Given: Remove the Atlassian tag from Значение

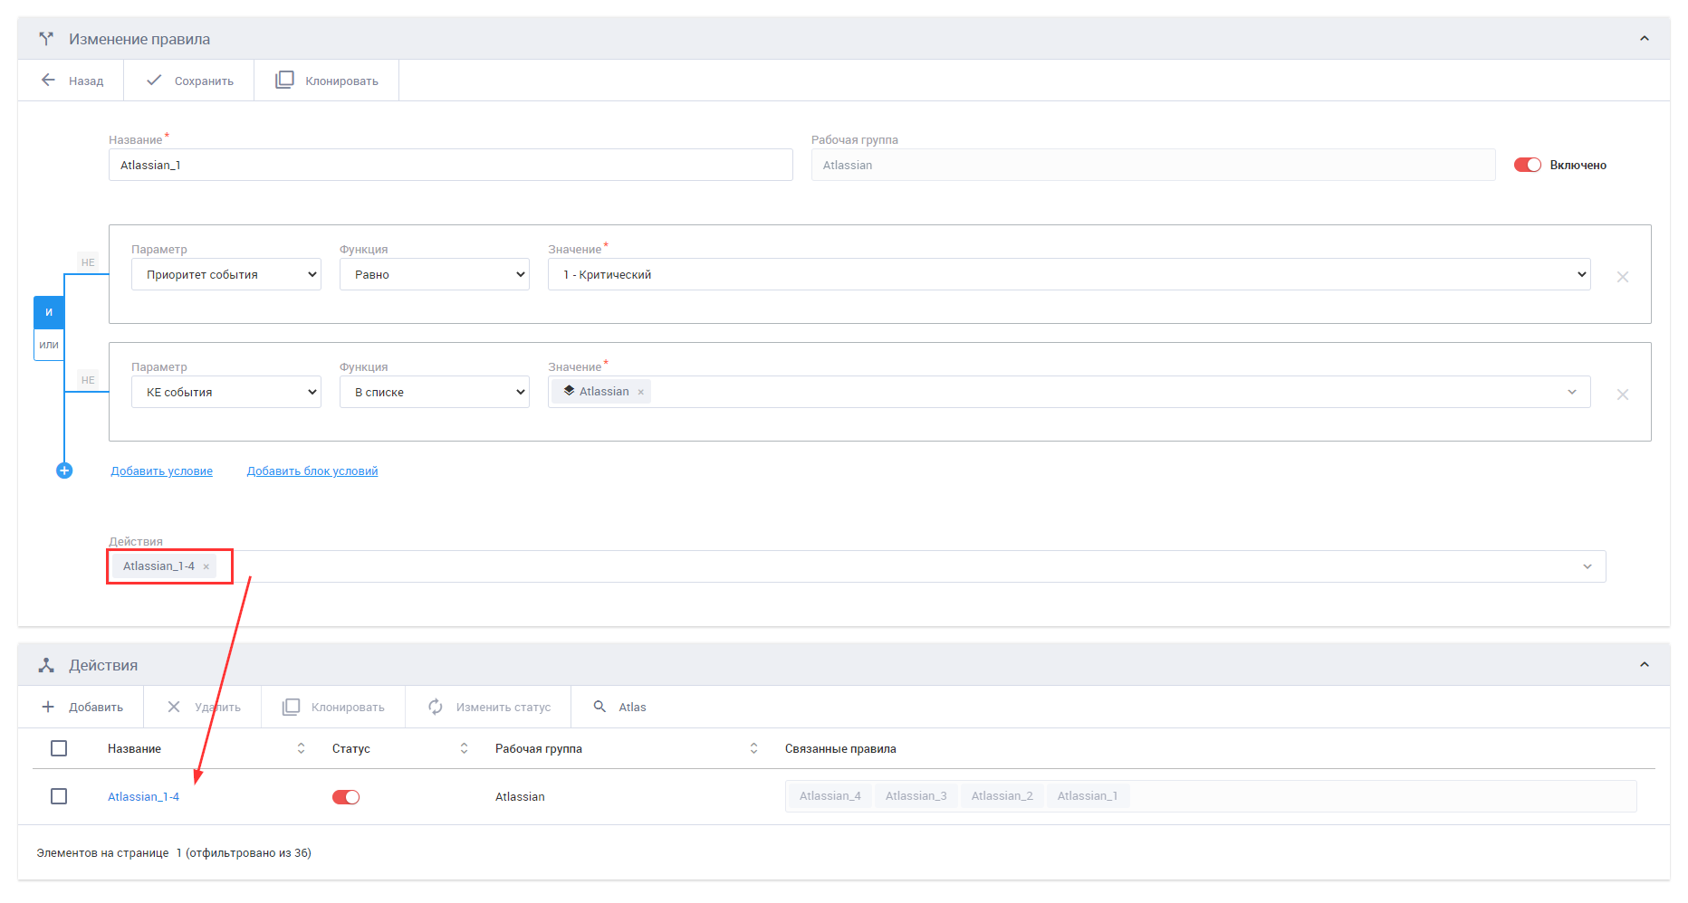Looking at the screenshot, I should click(x=640, y=392).
